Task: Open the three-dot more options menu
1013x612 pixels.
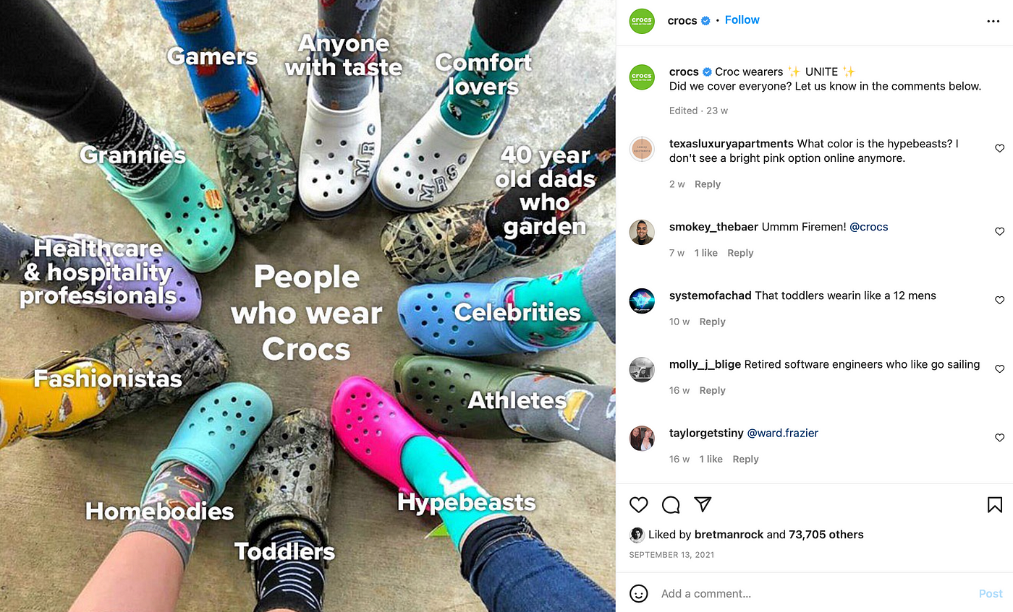Action: click(993, 21)
